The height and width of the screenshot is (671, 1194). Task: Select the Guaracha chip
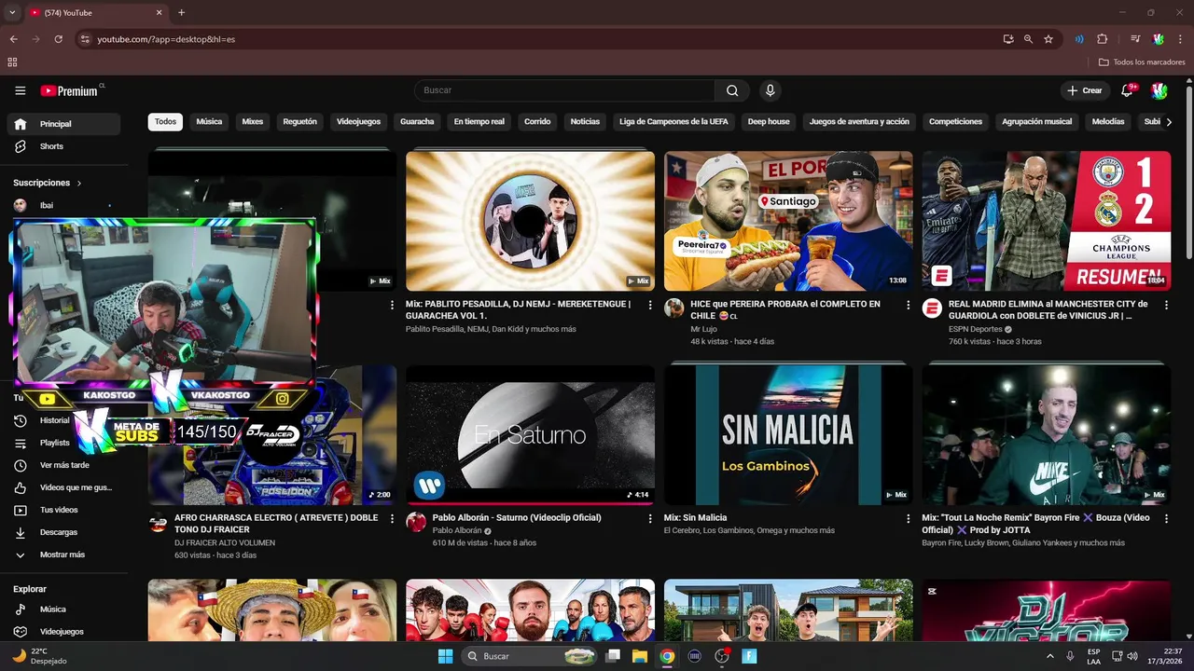[417, 122]
